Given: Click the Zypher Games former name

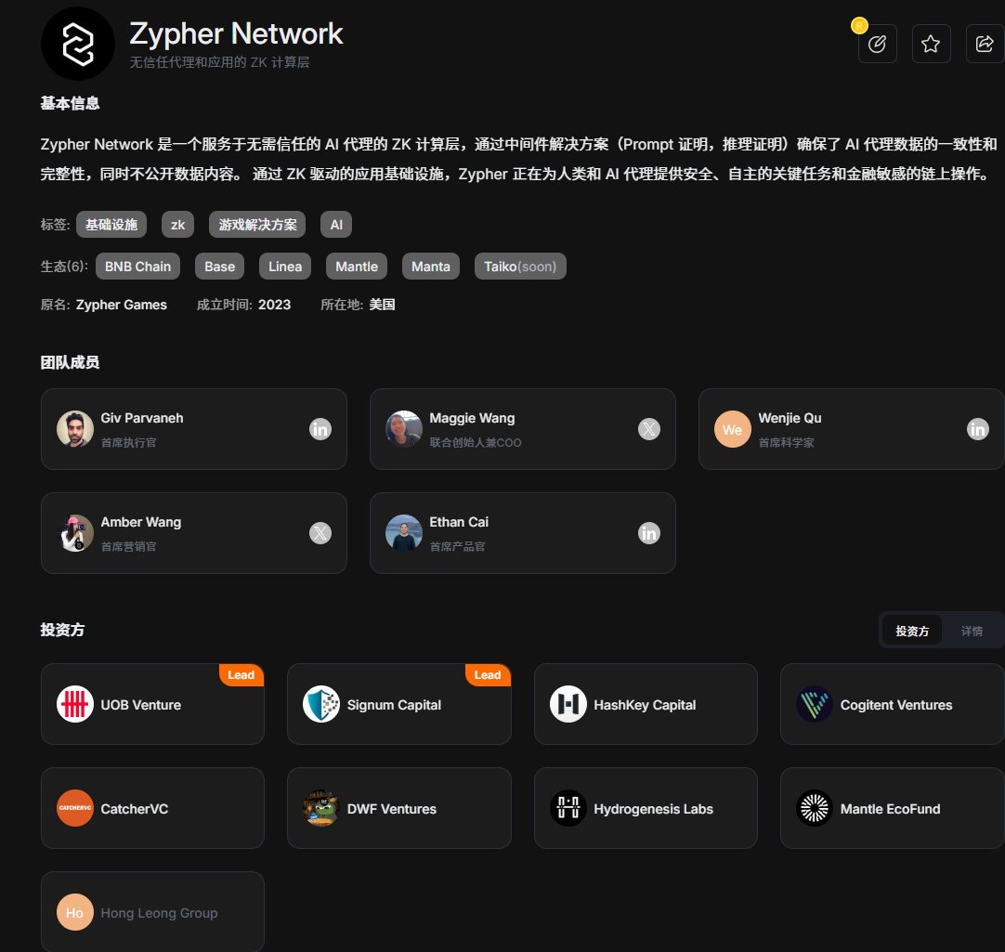Looking at the screenshot, I should 121,305.
